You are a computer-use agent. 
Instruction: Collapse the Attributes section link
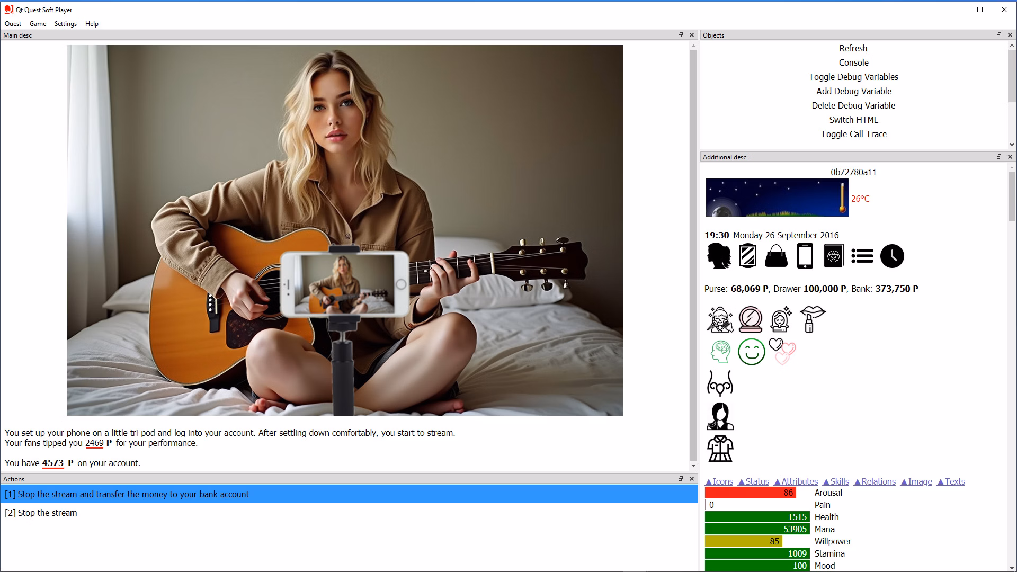point(796,481)
